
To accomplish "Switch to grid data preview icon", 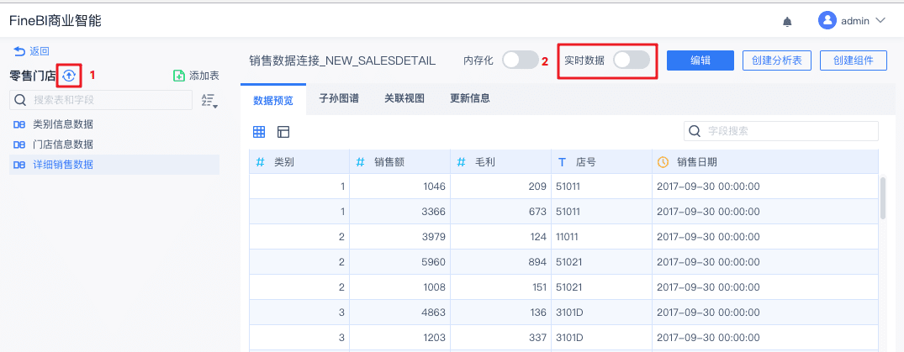I will (x=259, y=132).
